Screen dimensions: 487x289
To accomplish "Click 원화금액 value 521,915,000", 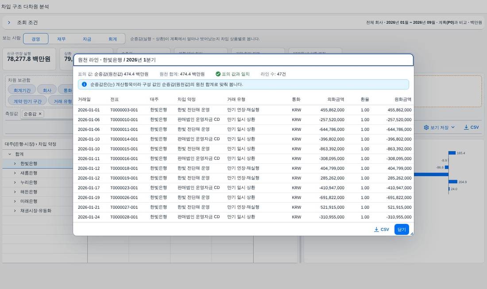I will pyautogui.click(x=399, y=207).
